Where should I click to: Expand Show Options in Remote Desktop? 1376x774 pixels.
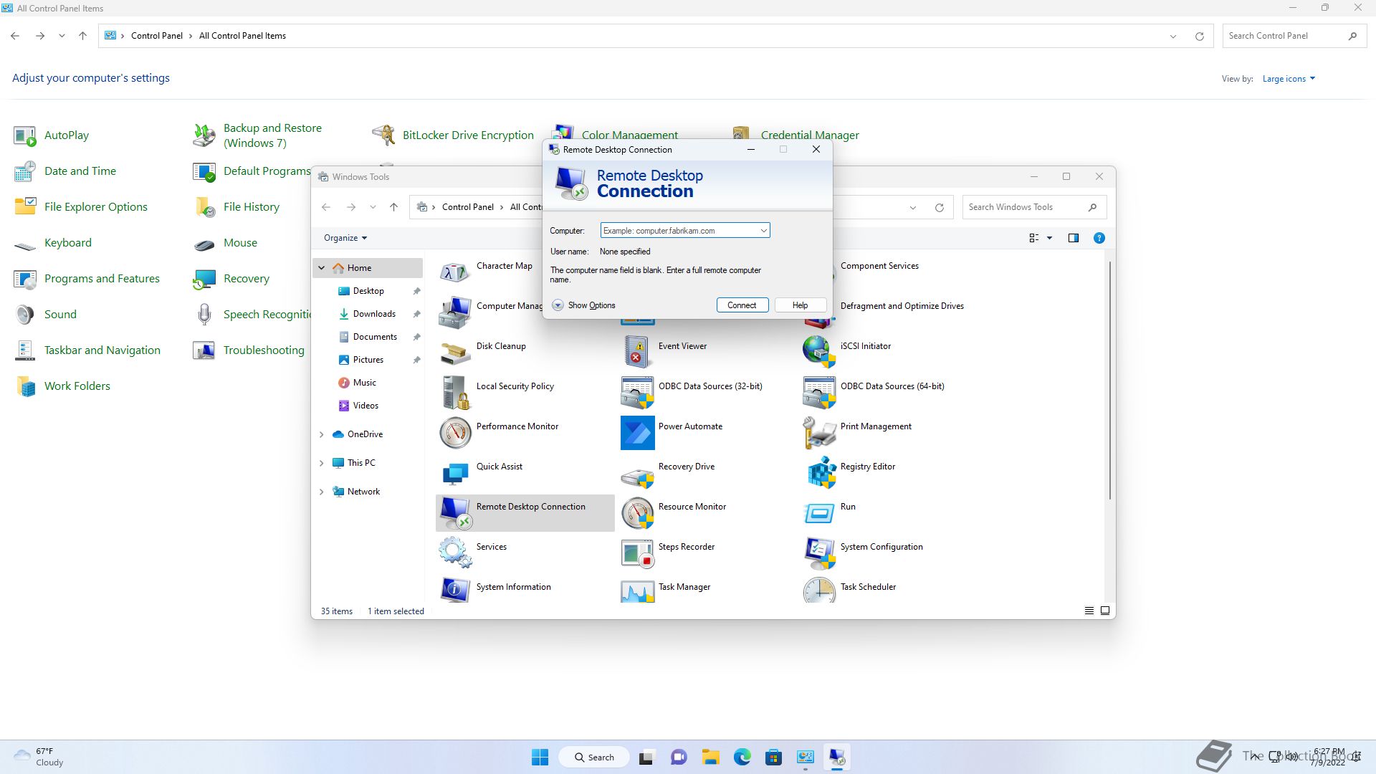pos(583,305)
